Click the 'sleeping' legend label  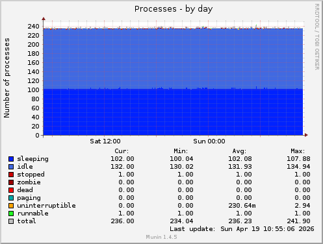pyautogui.click(x=32, y=159)
